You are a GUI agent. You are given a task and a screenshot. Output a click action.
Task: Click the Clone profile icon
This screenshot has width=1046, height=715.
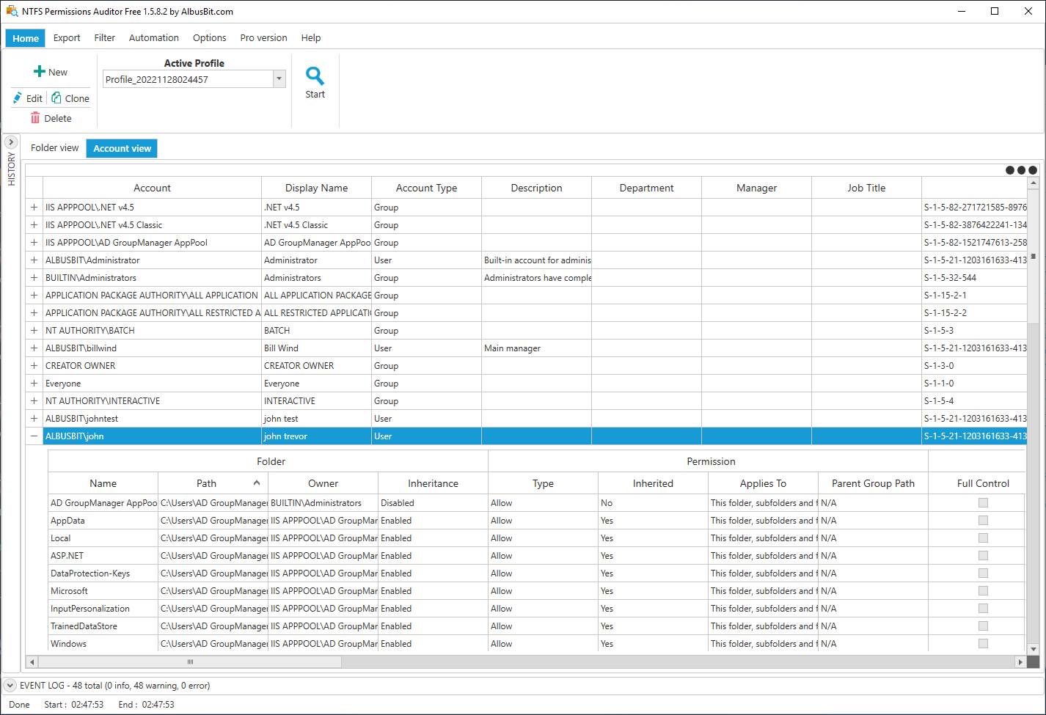click(x=56, y=98)
